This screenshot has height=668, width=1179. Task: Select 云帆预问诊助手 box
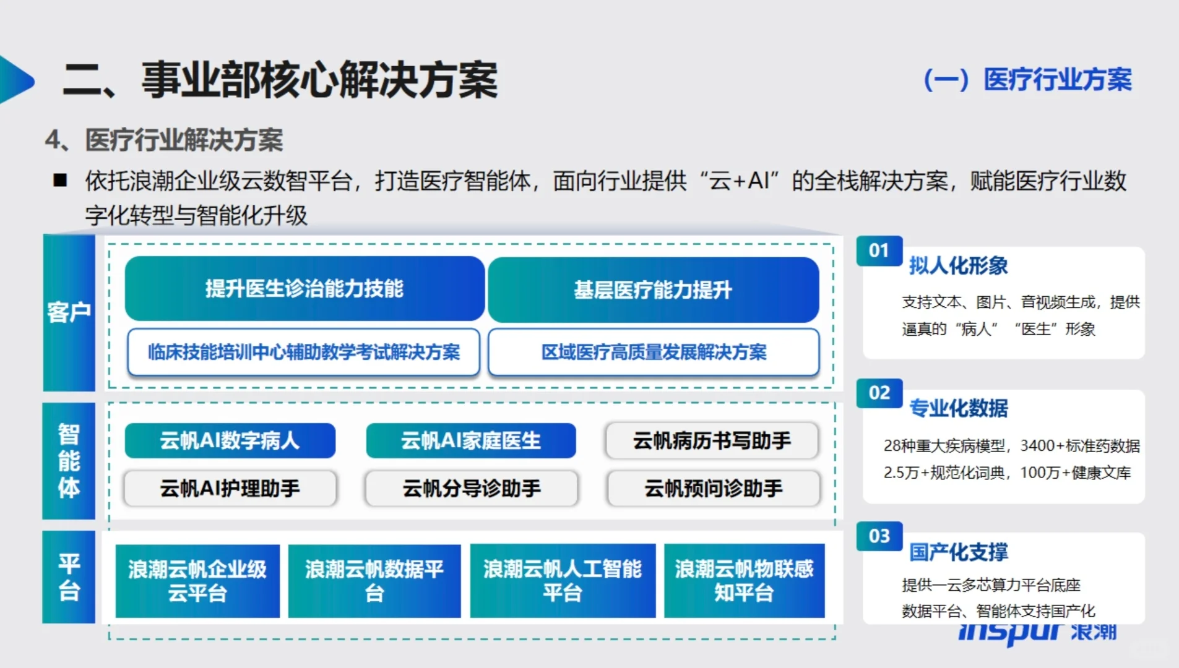(x=714, y=489)
